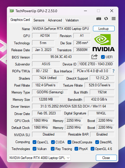This screenshot has width=125, height=168.
Task: Click the Memory Type field GDDR6 (Samsung)
Action: [x=50, y=92]
